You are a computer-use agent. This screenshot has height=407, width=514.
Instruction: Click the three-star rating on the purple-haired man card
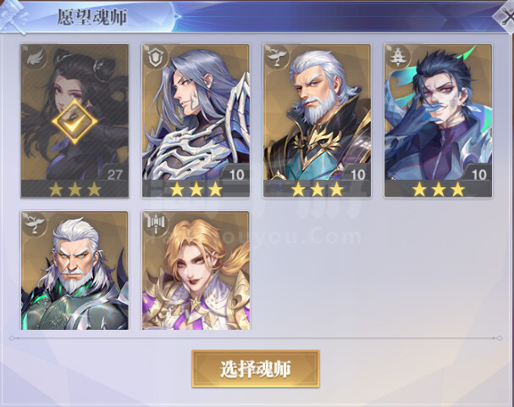coord(196,189)
